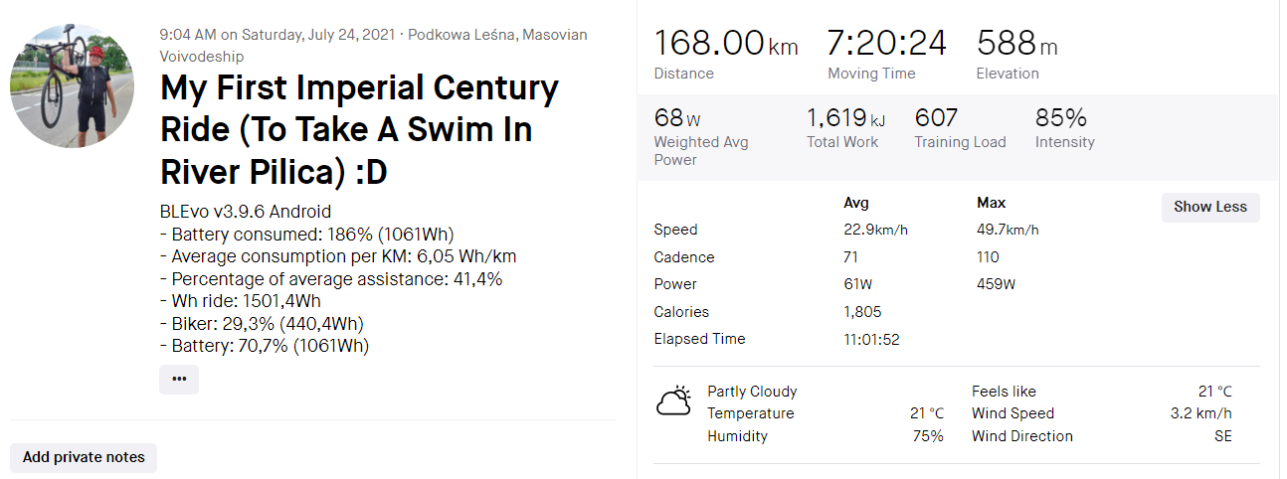The image size is (1287, 479).
Task: Click the Avg column header
Action: (x=855, y=203)
